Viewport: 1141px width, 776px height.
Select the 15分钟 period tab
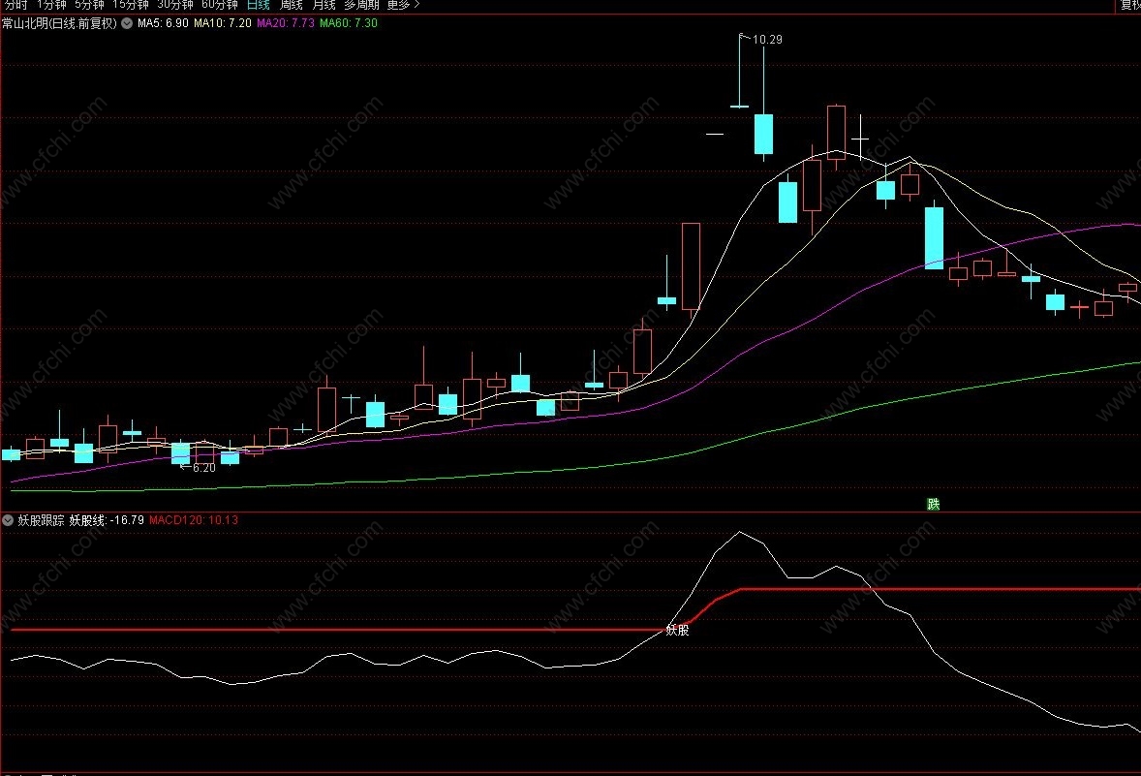tap(130, 5)
